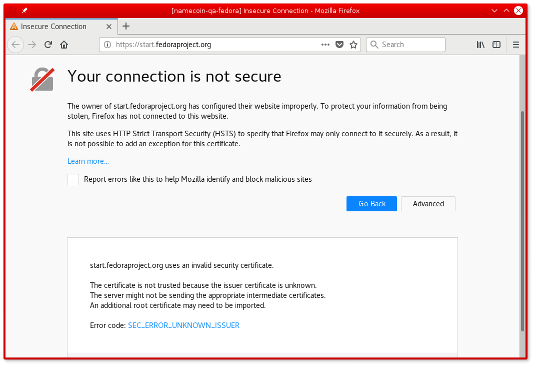Image resolution: width=534 pixels, height=366 pixels.
Task: Click the SEC_ERROR_UNKNOWN_ISSUER error code link
Action: (x=183, y=325)
